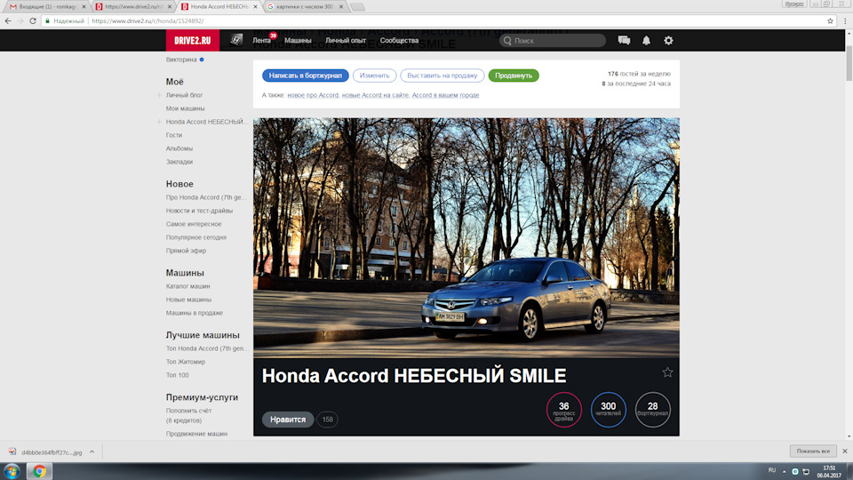Show hidden tray icons arrow
Viewport: 853px width, 480px height.
(x=784, y=471)
